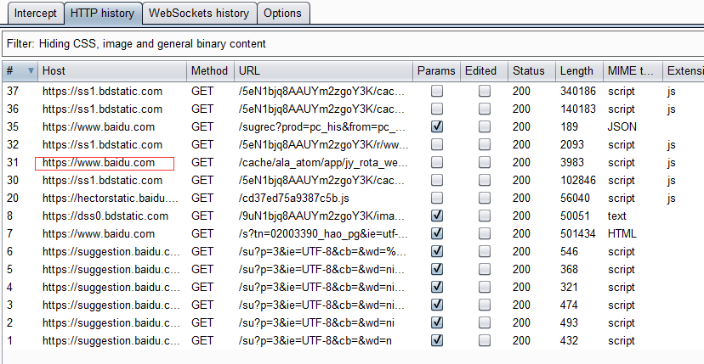Image resolution: width=704 pixels, height=364 pixels.
Task: Select host cell of request 37
Action: 102,92
